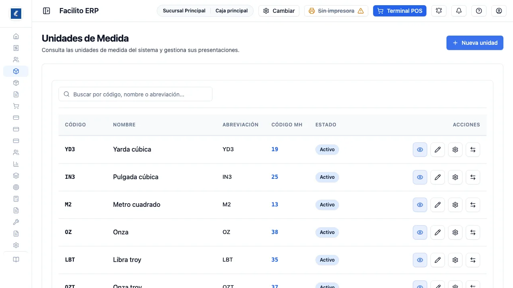This screenshot has width=513, height=288.
Task: Edit the Yarda cúbica unit with the pencil
Action: [438, 150]
